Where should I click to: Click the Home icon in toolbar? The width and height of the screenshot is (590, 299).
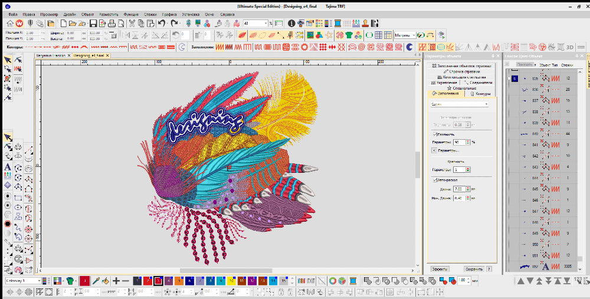tap(10, 24)
